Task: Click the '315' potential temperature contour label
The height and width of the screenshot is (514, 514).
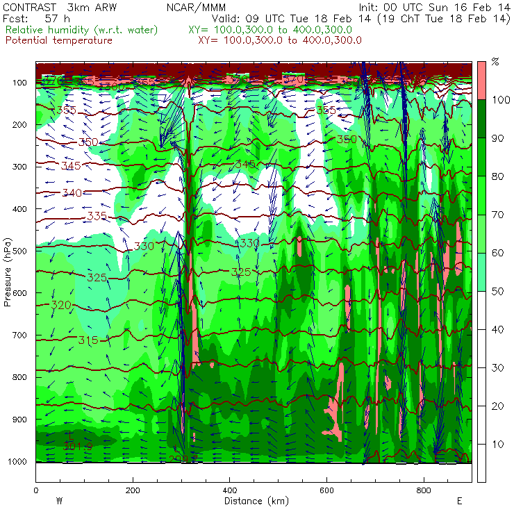Action: [x=88, y=340]
